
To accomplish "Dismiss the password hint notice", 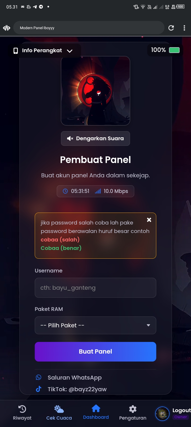I will [149, 220].
